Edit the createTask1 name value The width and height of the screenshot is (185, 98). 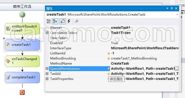[120, 28]
